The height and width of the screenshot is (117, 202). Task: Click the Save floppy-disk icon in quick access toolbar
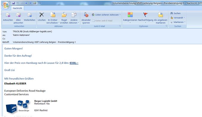[x=13, y=3]
